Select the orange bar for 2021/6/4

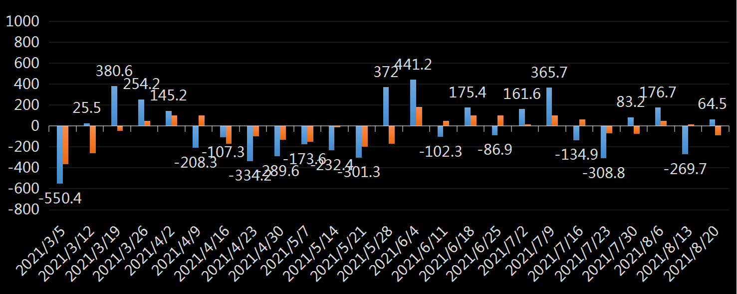point(419,117)
